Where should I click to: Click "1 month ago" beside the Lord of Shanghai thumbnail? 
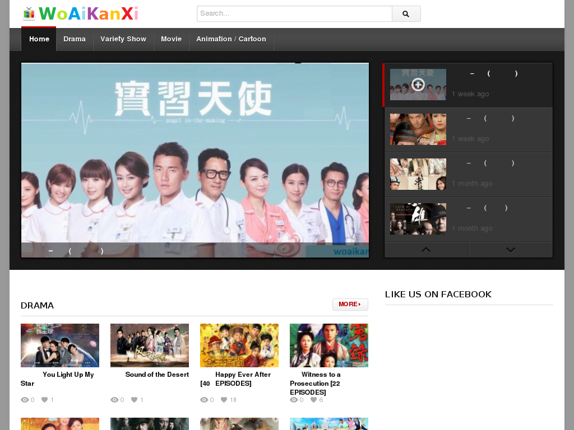click(472, 228)
